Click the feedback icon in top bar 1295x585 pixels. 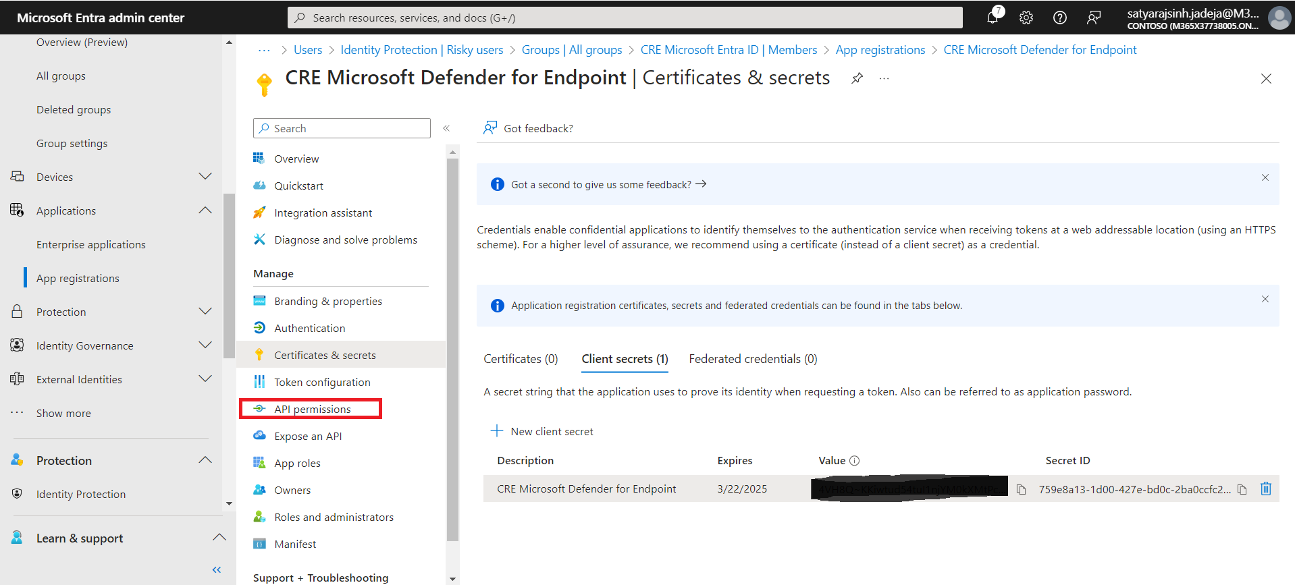point(1094,18)
